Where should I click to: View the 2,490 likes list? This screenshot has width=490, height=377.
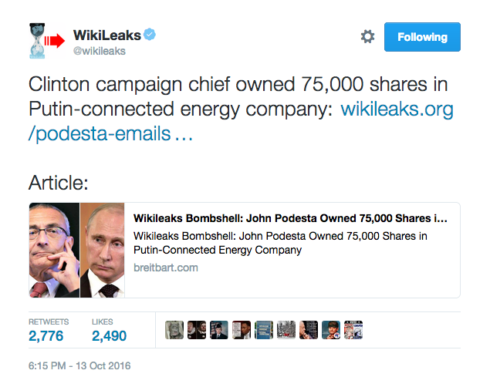pos(109,335)
